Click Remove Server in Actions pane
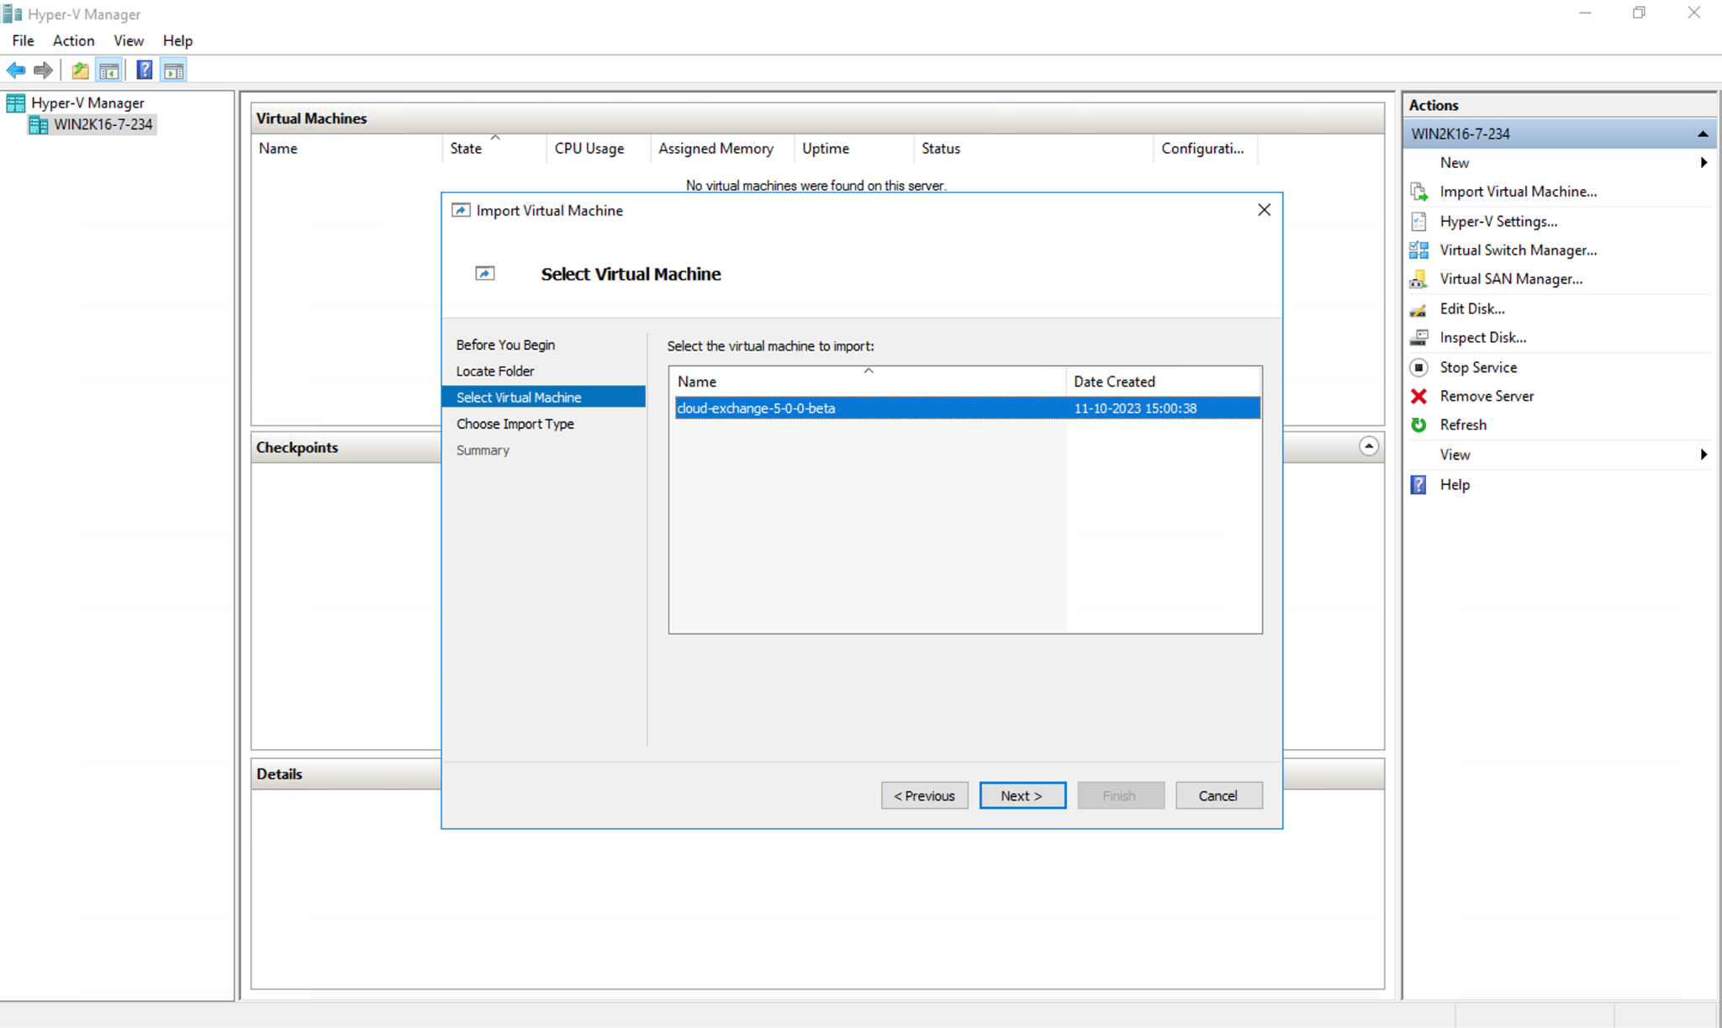This screenshot has height=1028, width=1722. coord(1487,396)
